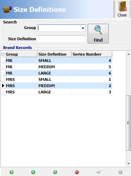The width and height of the screenshot is (131, 176).
Task: Click the Find magnifying glass button
Action: 98,34
